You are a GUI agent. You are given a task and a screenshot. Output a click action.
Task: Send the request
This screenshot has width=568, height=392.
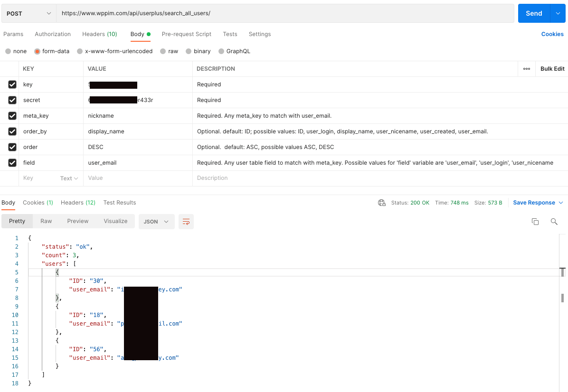pos(534,13)
